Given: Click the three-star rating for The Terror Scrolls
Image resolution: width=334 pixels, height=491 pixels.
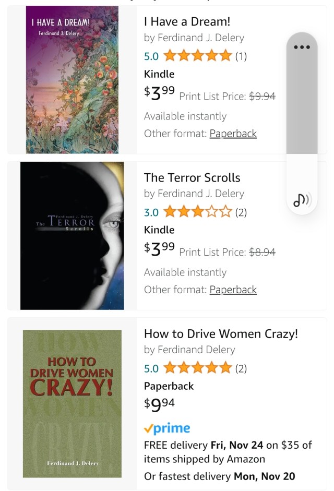Looking at the screenshot, I should click(198, 212).
